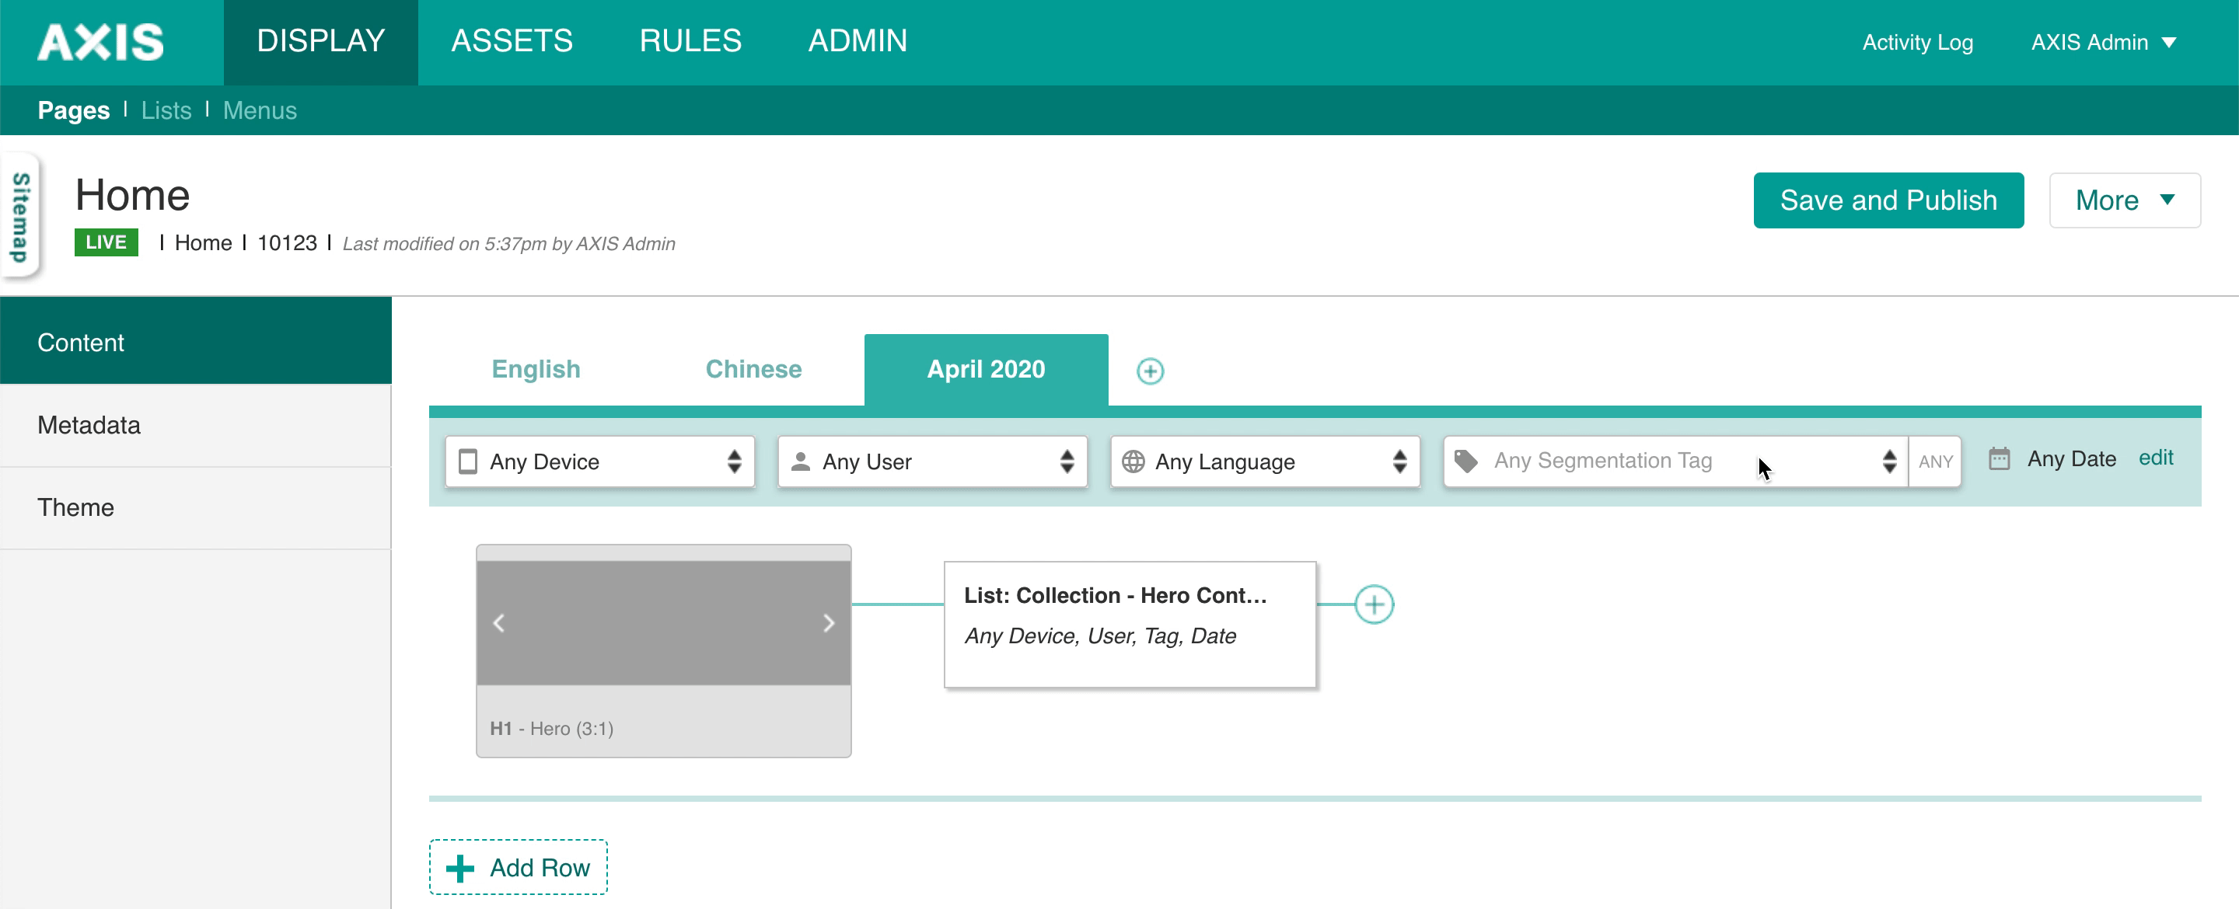Image resolution: width=2239 pixels, height=909 pixels.
Task: Expand the Sitemap side tab
Action: click(x=19, y=217)
